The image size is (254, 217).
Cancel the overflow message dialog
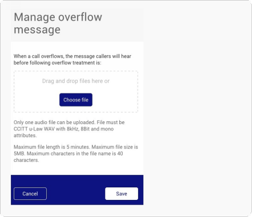tap(30, 194)
